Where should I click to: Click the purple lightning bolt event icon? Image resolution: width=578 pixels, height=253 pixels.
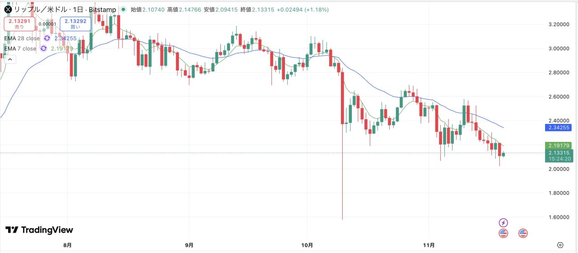pyautogui.click(x=503, y=223)
